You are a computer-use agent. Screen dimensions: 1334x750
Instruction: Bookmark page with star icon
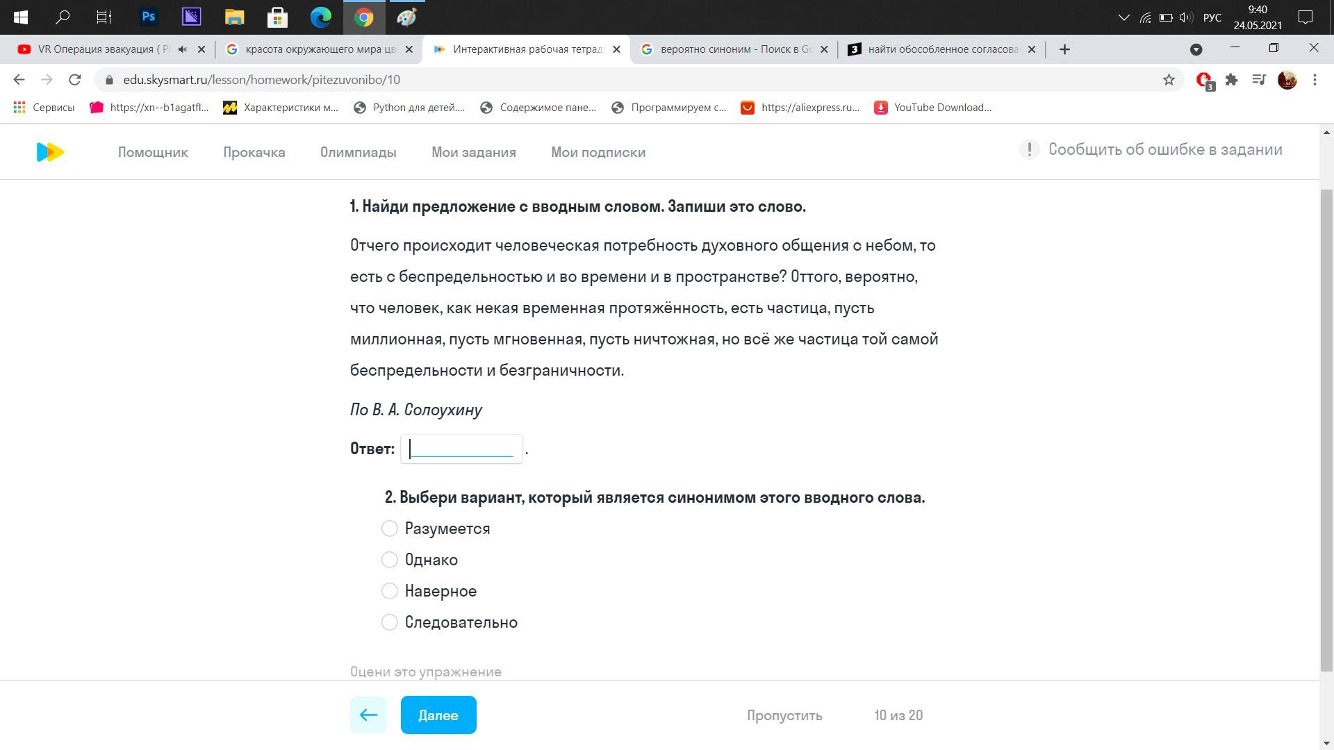pos(1169,80)
